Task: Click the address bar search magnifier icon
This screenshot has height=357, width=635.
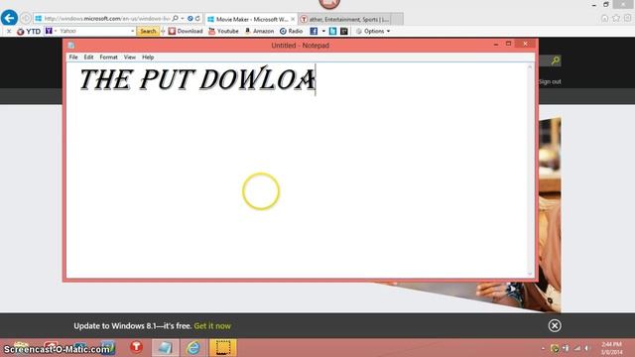Action: tap(175, 18)
